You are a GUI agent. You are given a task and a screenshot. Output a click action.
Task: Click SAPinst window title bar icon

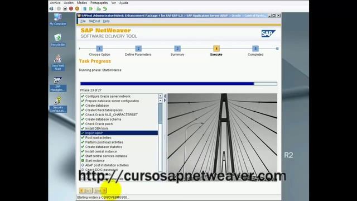[79, 16]
